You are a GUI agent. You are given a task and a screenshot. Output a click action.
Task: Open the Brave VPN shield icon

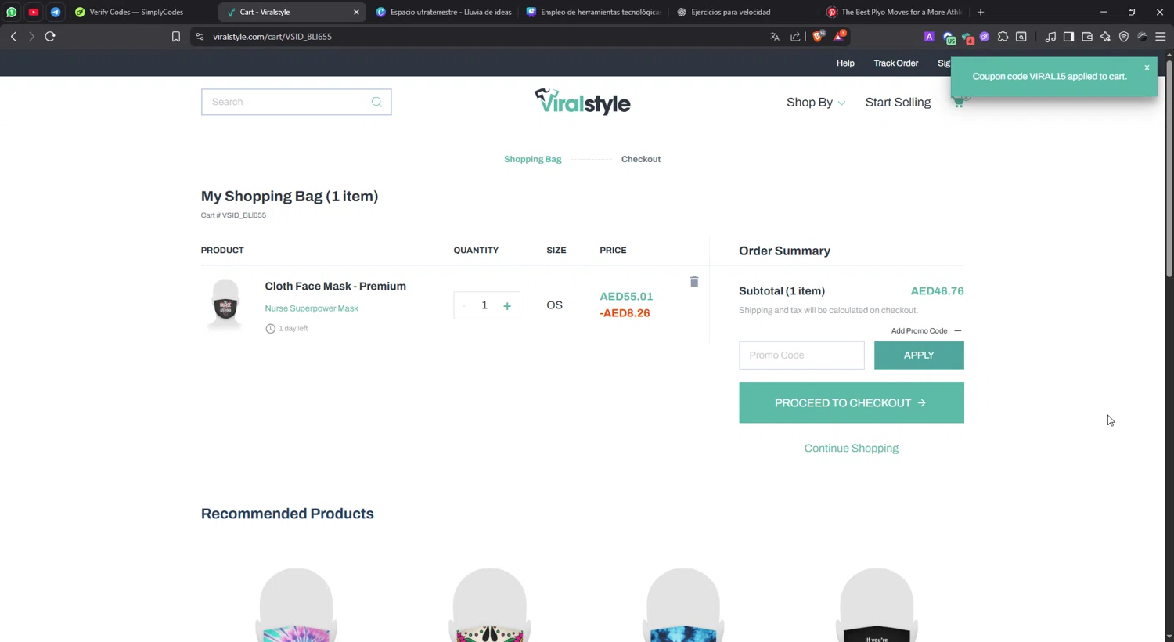click(x=1124, y=37)
